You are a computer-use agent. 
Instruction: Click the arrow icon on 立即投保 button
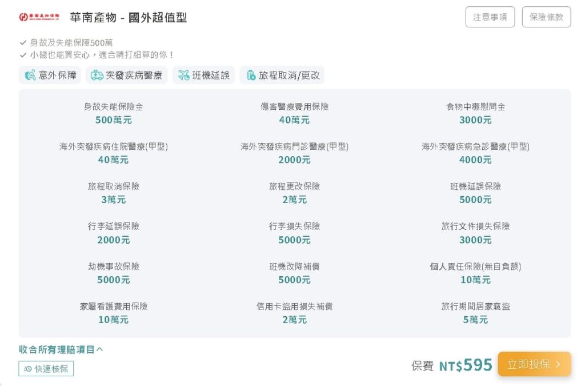click(x=558, y=364)
